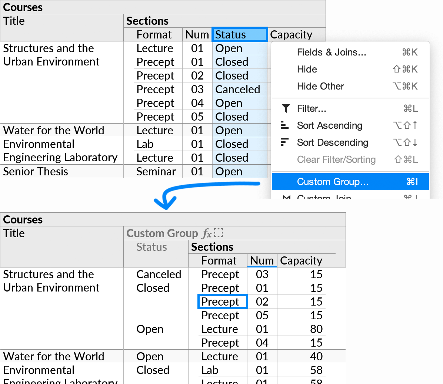
Task: Click the 'Courses' table title
Action: (x=23, y=7)
